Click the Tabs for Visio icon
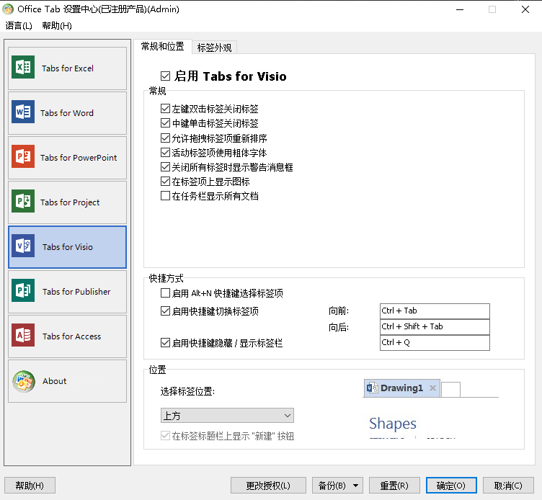This screenshot has height=500, width=542. pos(23,247)
